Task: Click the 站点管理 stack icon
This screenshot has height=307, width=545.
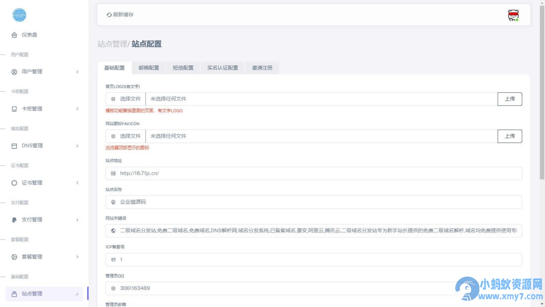Action: pos(14,294)
